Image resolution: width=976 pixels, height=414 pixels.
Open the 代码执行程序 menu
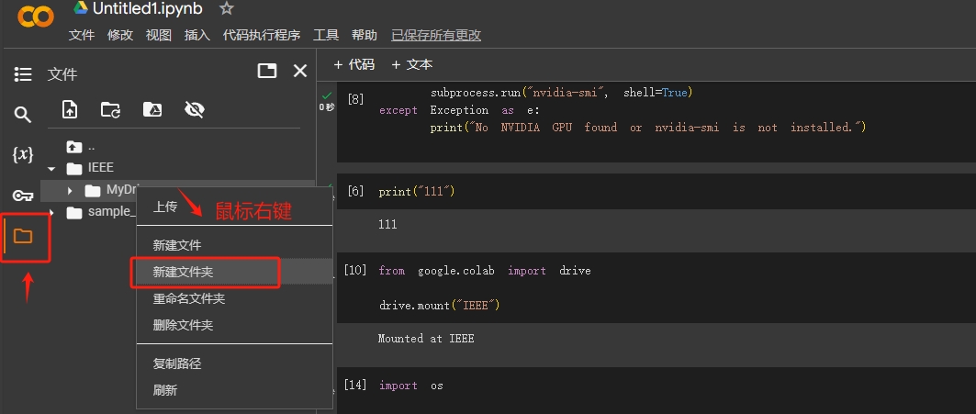(262, 35)
